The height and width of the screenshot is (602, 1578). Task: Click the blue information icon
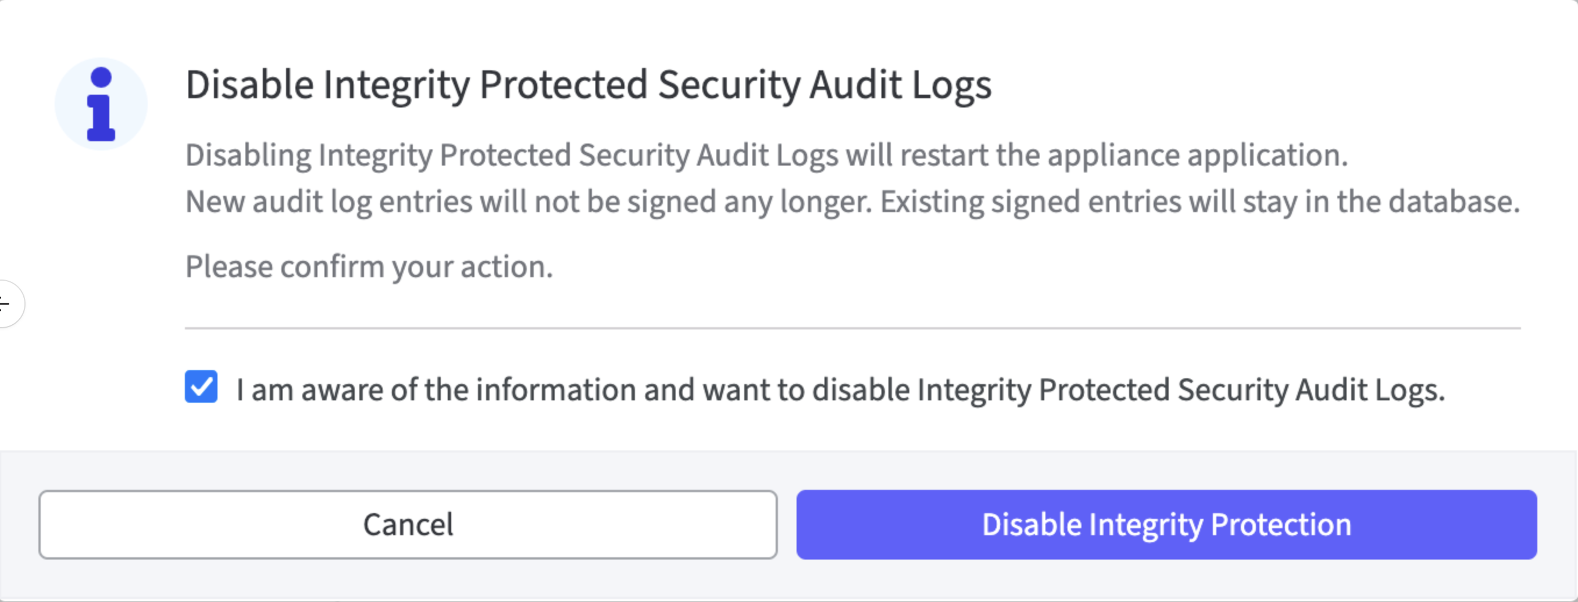coord(101,104)
